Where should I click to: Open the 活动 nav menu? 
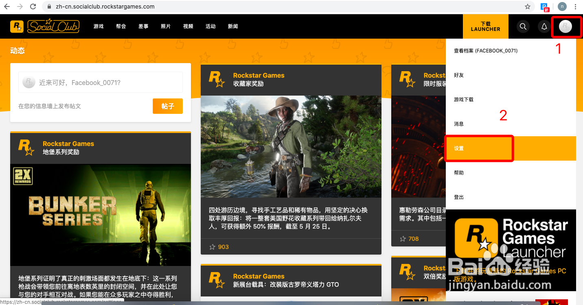pyautogui.click(x=210, y=26)
